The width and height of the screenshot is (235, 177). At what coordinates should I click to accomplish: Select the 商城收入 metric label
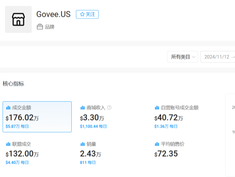(96, 108)
